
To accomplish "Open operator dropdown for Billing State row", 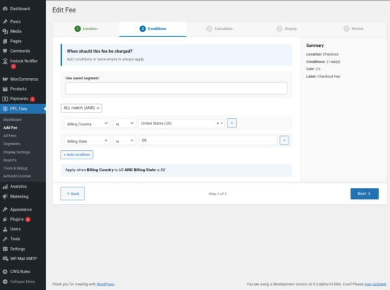I will point(124,140).
